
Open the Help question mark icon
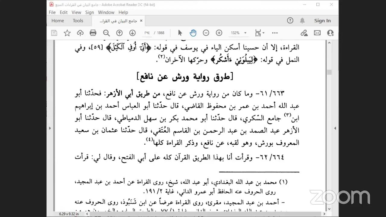click(x=290, y=20)
